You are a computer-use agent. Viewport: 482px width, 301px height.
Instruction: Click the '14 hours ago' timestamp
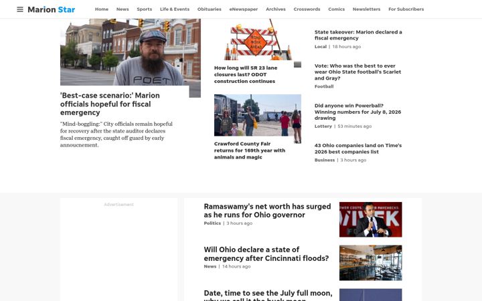point(236,267)
